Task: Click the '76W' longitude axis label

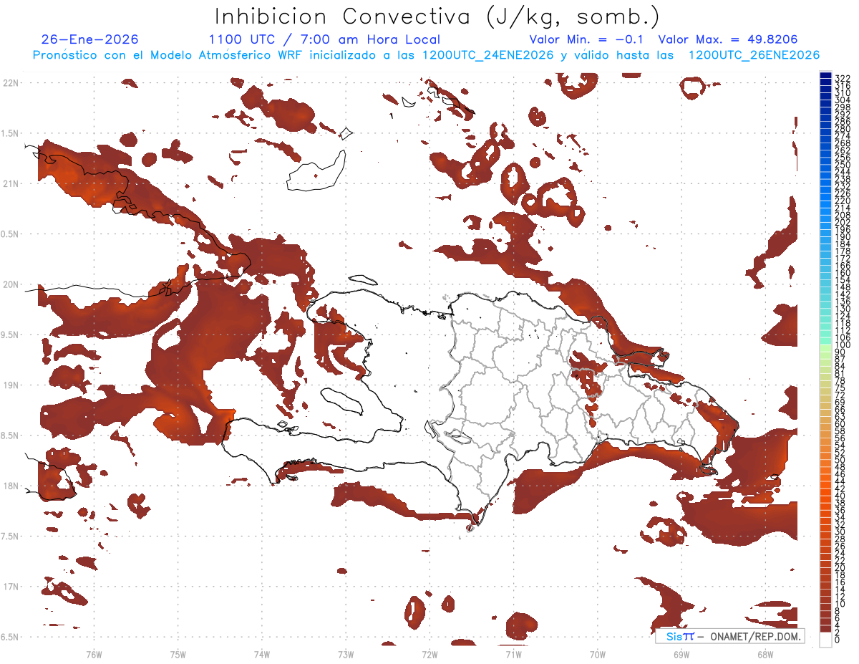Action: tap(94, 654)
